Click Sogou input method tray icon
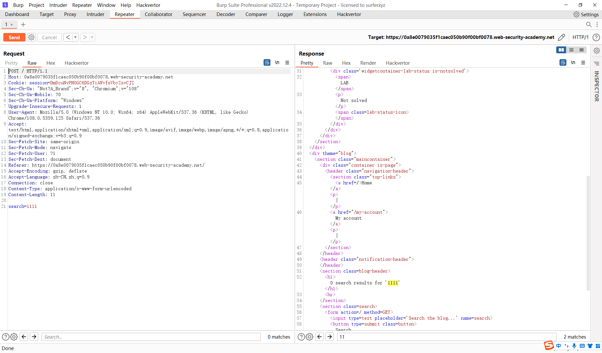 549,345
